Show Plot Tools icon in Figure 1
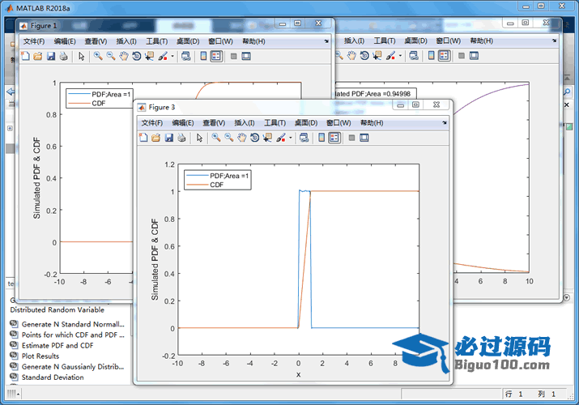 (x=246, y=56)
